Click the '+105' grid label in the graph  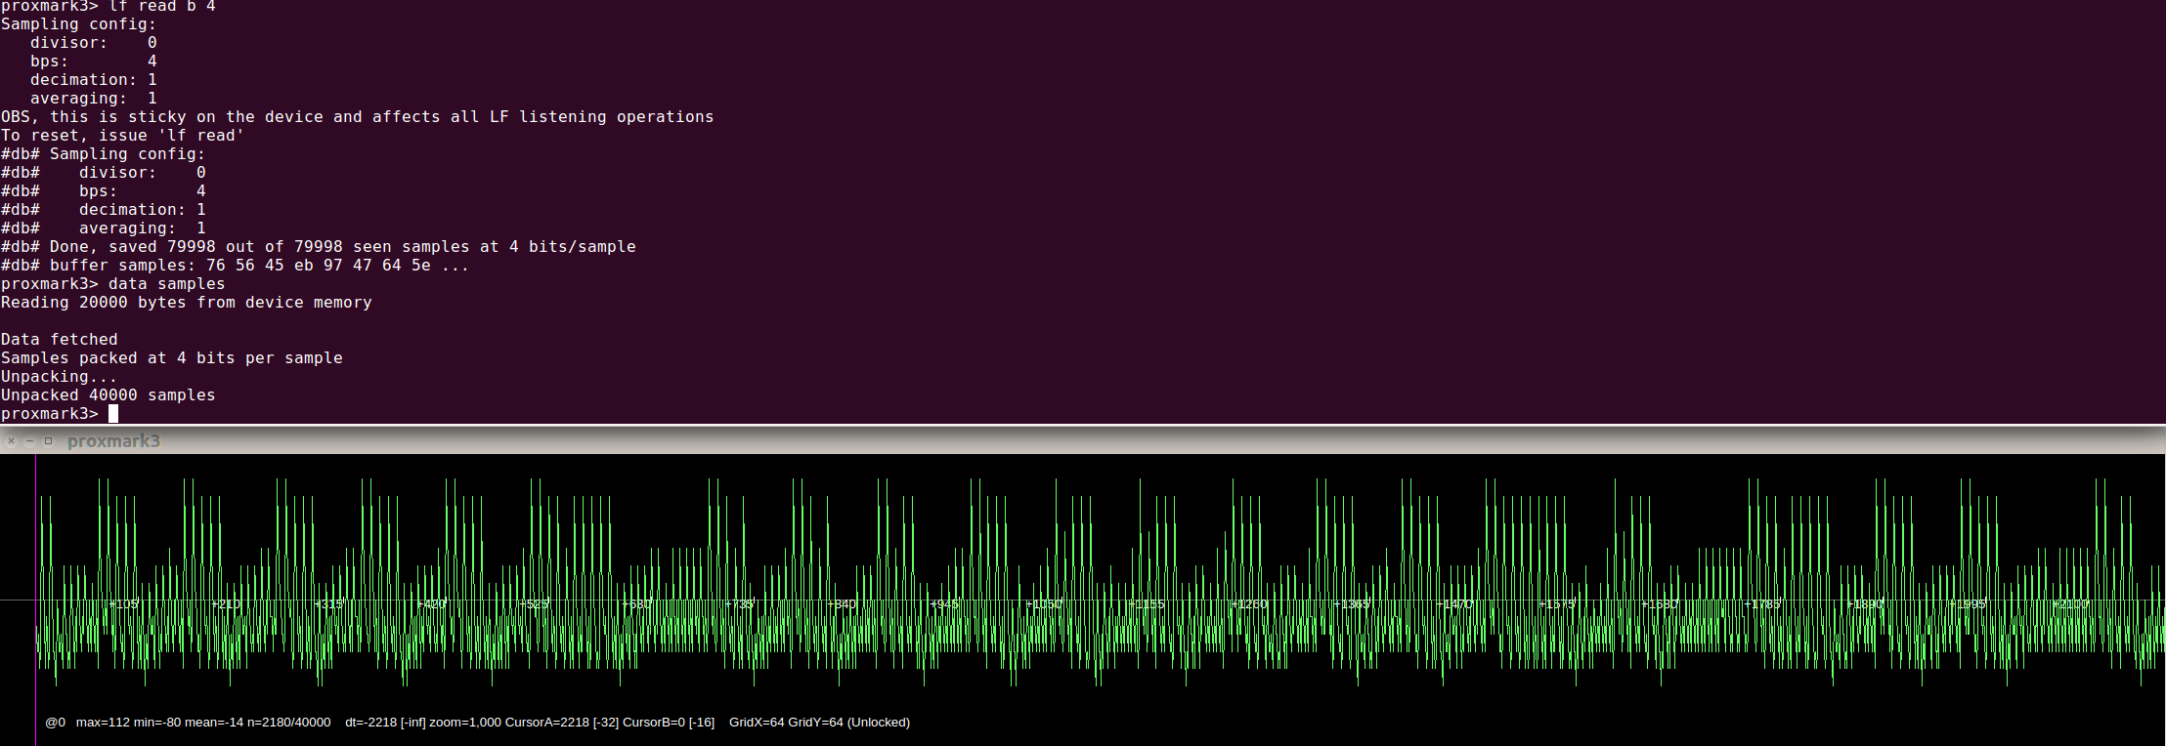[123, 604]
